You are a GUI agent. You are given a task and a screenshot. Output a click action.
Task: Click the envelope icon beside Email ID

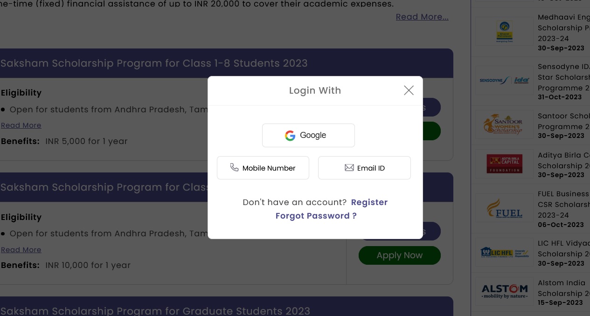tap(349, 168)
